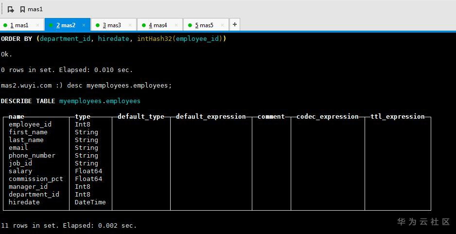The image size is (456, 234).
Task: Click '0 rows in set. Elapsed: 0.010 sec.'
Action: point(67,70)
